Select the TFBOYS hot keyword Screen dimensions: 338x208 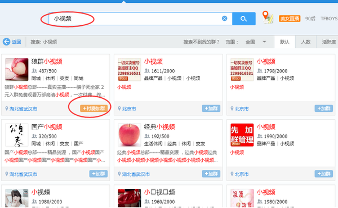point(329,19)
